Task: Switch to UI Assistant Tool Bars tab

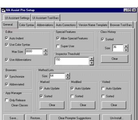Action: pyautogui.click(x=46, y=18)
